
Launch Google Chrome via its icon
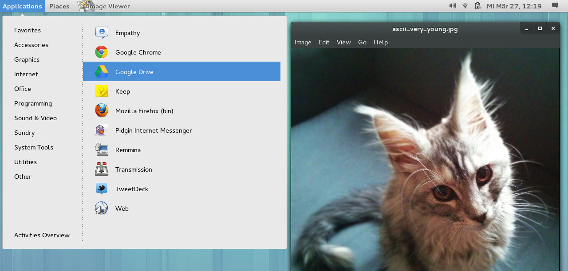click(102, 52)
